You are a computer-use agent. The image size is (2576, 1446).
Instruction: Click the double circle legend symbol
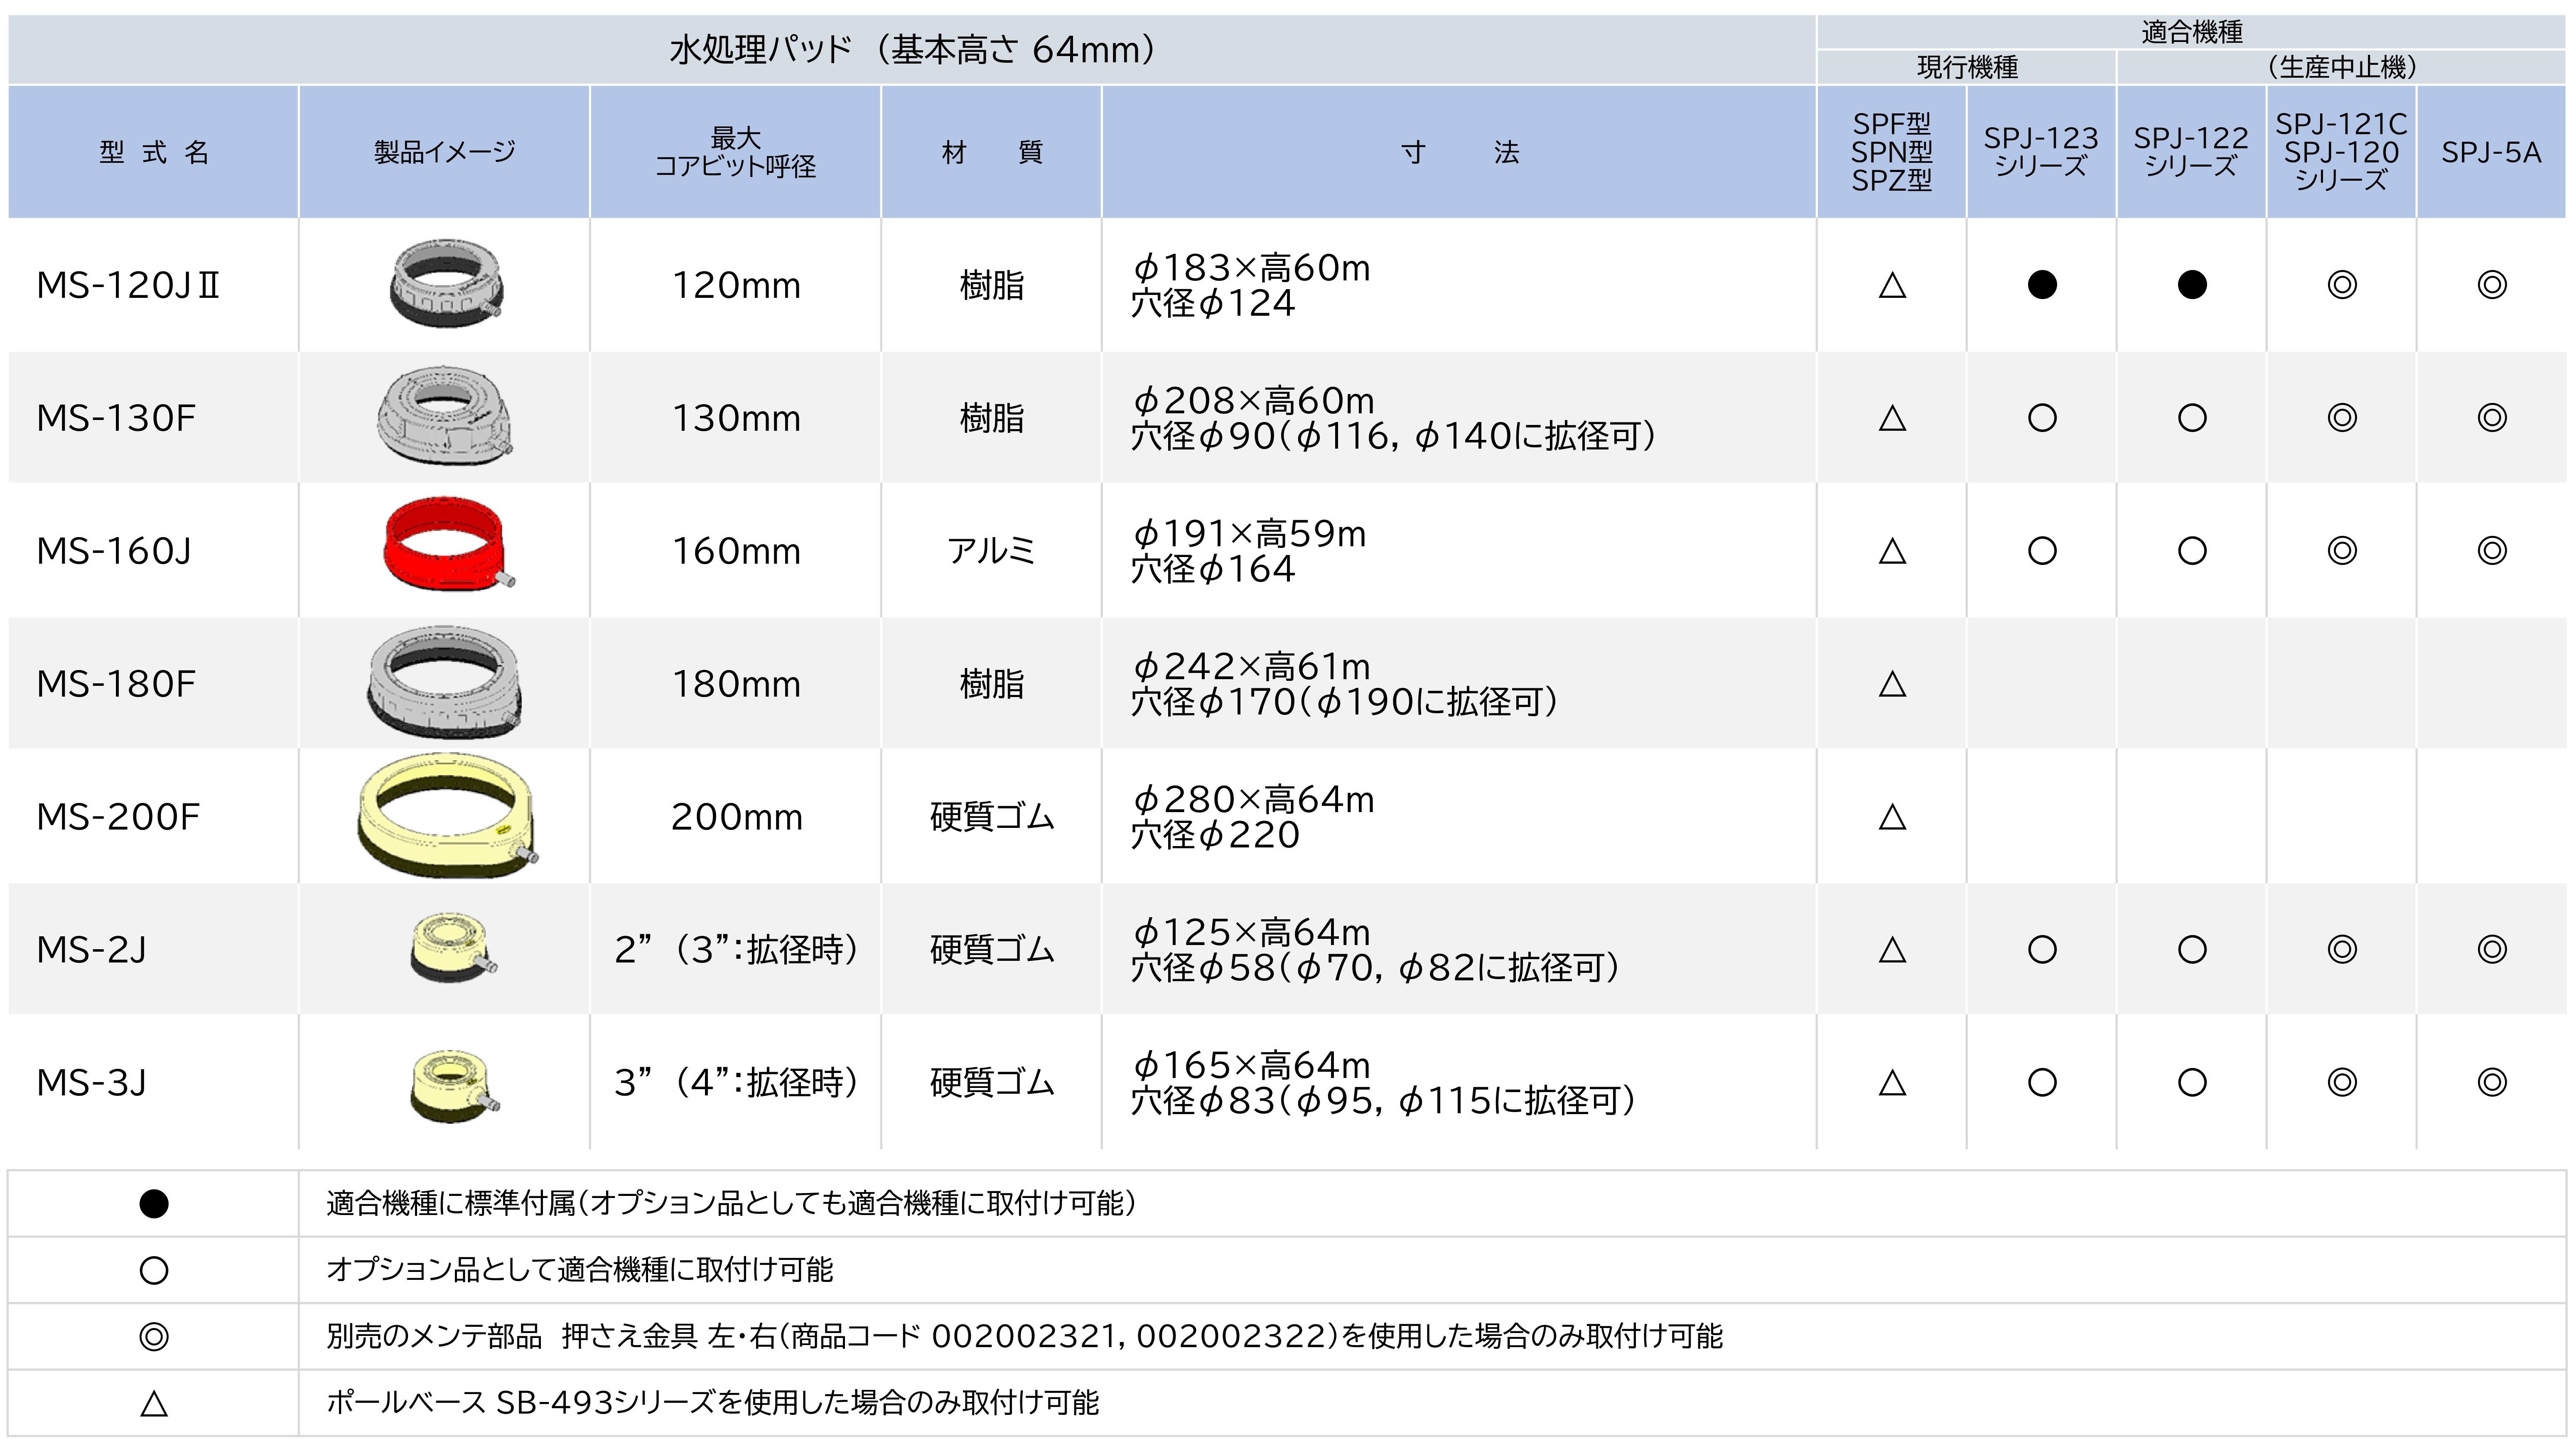click(154, 1337)
